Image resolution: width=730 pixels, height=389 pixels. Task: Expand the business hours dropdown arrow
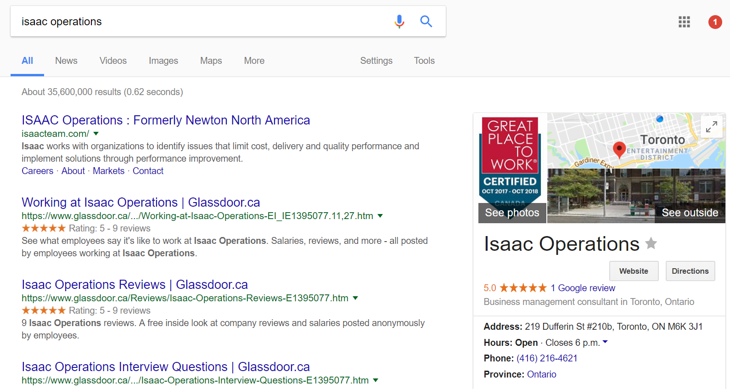pos(605,342)
